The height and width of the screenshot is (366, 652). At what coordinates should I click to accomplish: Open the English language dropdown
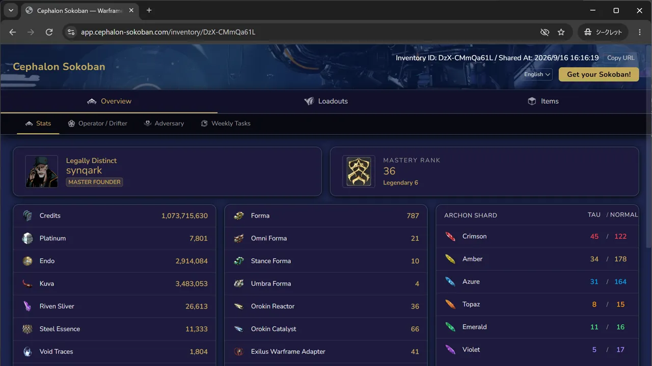(537, 74)
